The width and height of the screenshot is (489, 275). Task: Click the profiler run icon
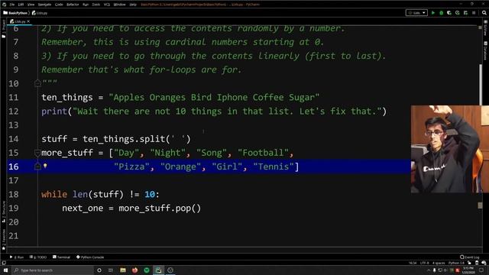458,13
